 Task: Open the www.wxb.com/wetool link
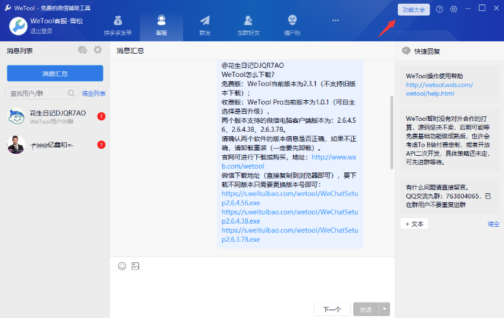tap(289, 162)
